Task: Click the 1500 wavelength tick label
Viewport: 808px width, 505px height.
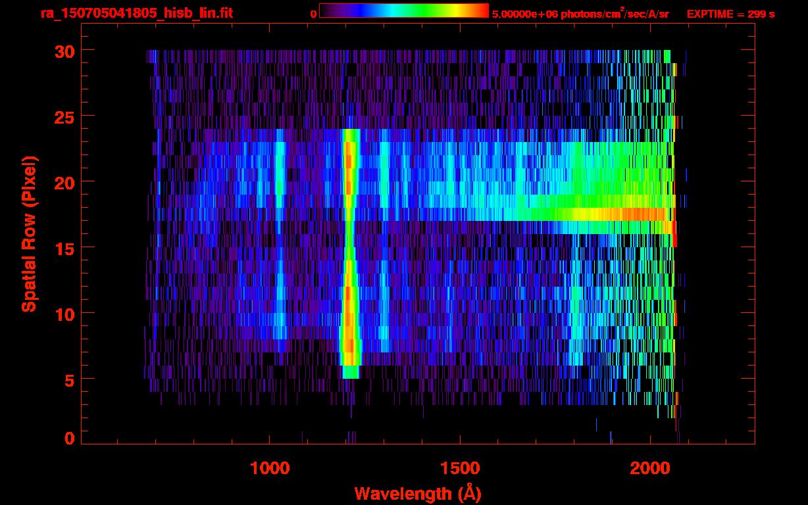Action: (459, 468)
